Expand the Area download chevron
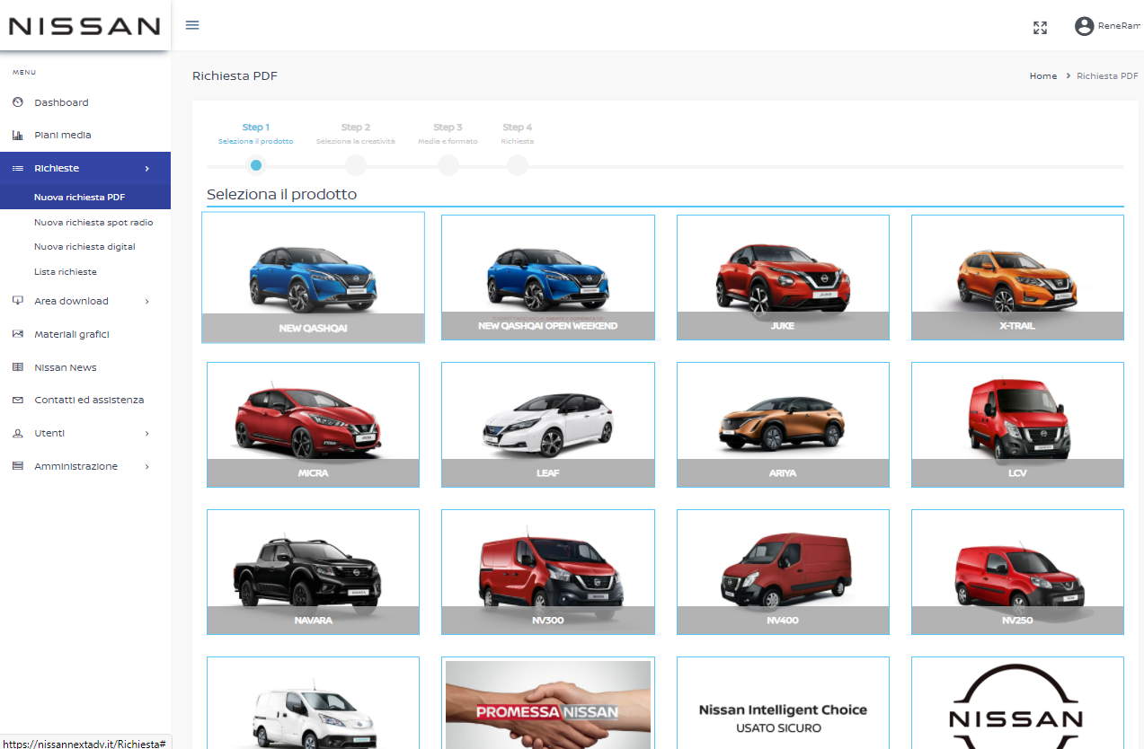1144x749 pixels. [147, 301]
